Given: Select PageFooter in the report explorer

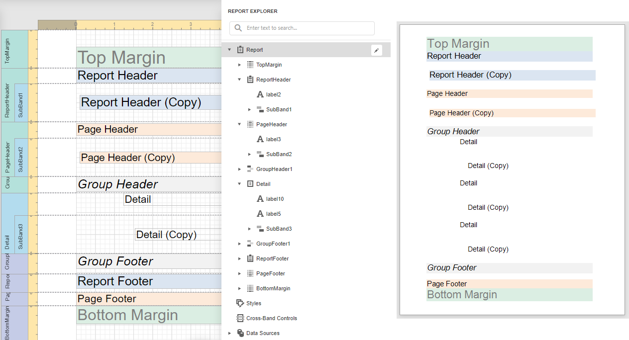Looking at the screenshot, I should pos(271,273).
